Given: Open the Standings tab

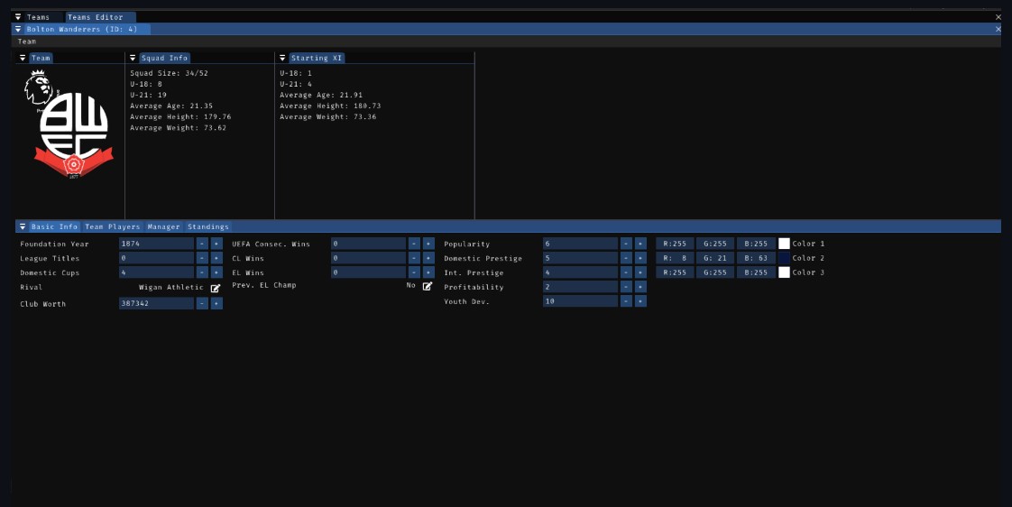Looking at the screenshot, I should pos(207,226).
